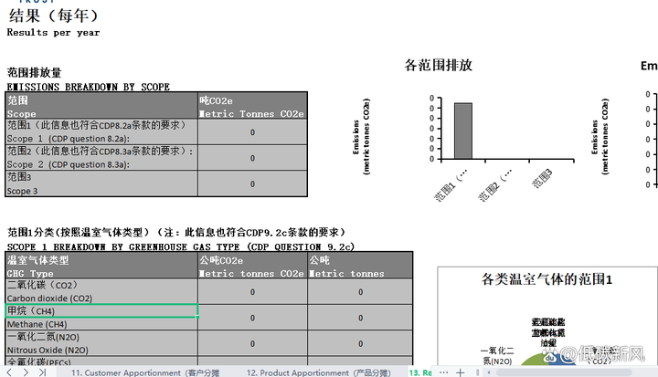Viewport: 658px width, 377px height.
Task: Select the 各范围排放 chart title
Action: point(438,65)
